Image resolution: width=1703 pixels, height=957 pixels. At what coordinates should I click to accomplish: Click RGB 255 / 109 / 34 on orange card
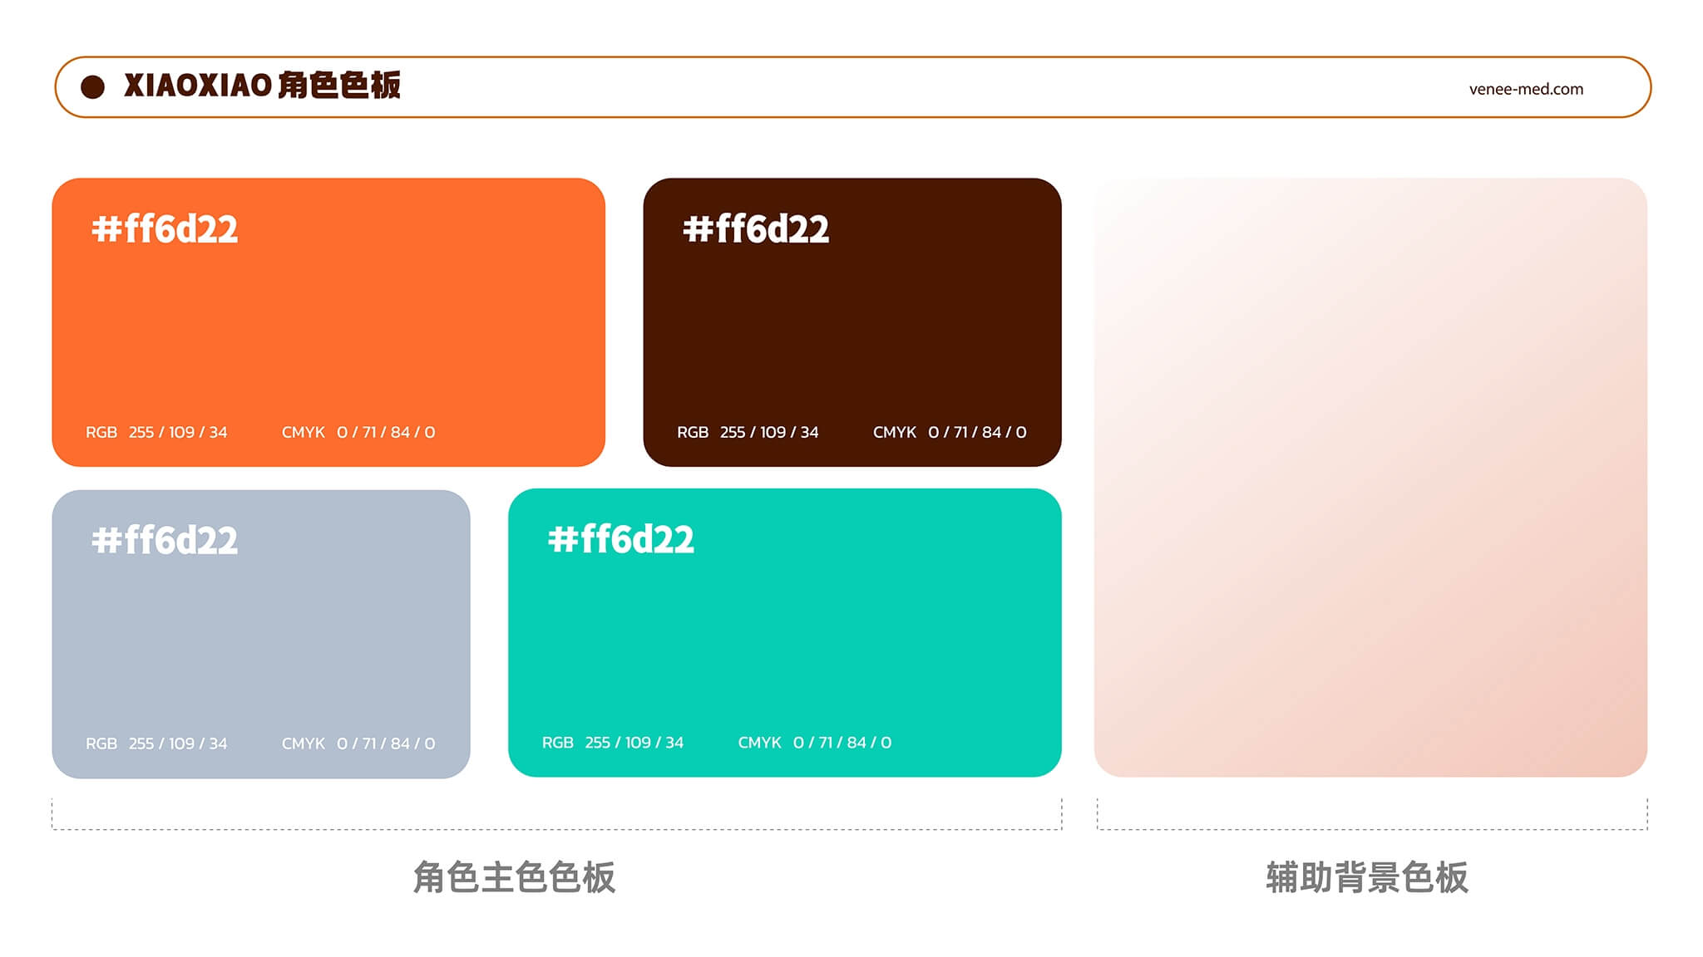point(156,432)
